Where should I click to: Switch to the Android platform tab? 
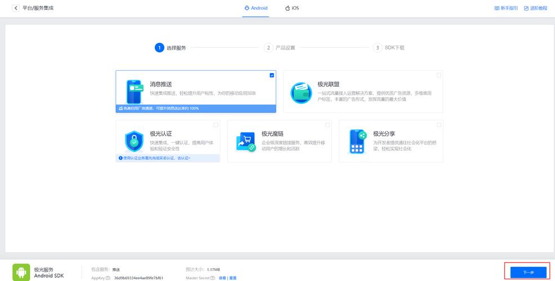256,8
